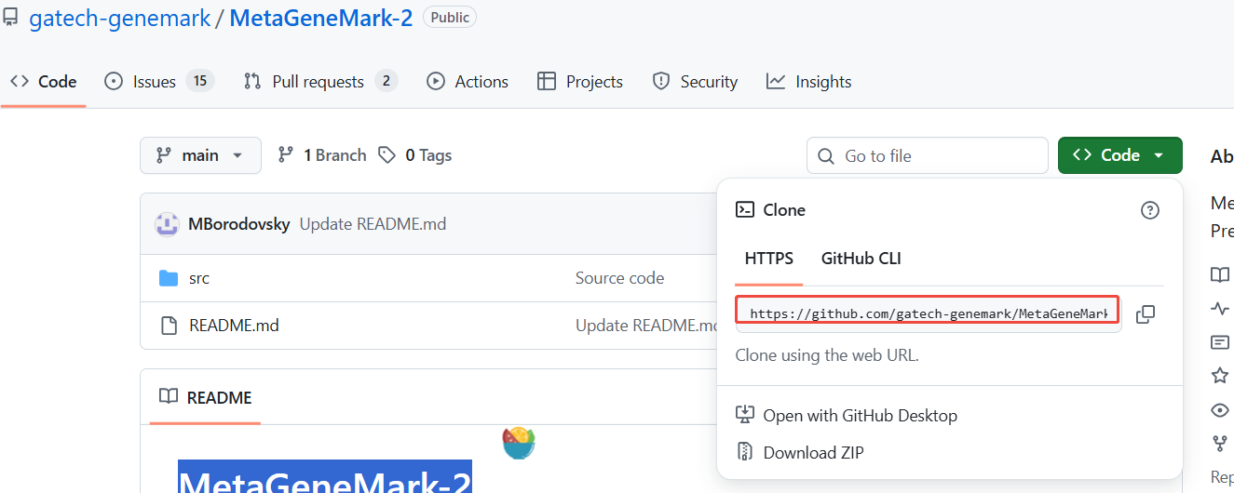Click the Custom properties icon in sidebar
The image size is (1234, 493).
[x=1220, y=342]
